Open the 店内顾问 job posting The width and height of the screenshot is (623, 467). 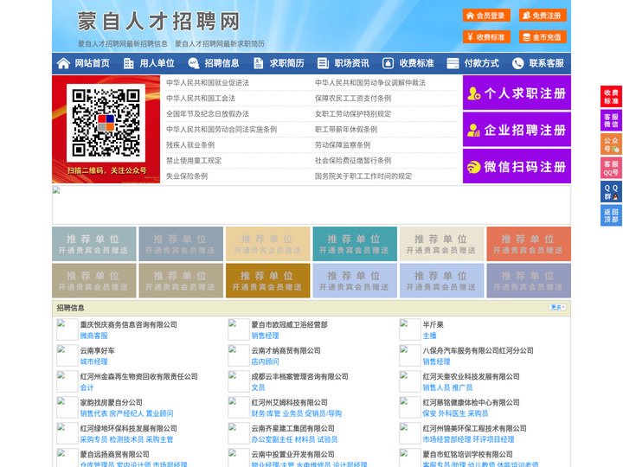(265, 361)
